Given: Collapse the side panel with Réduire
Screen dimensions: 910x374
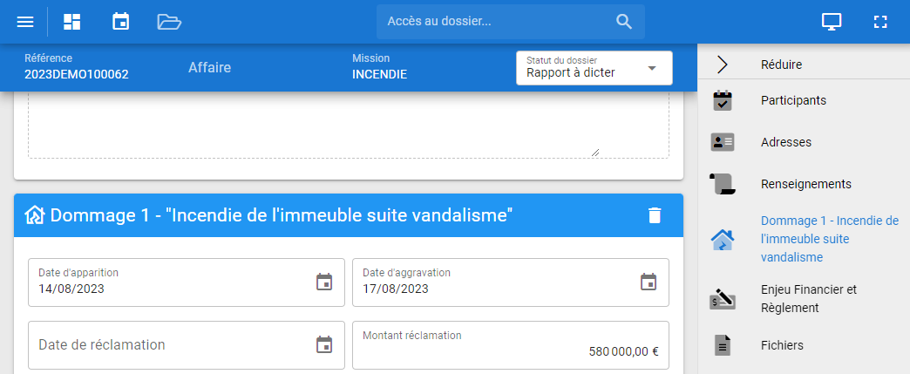Looking at the screenshot, I should pyautogui.click(x=781, y=64).
